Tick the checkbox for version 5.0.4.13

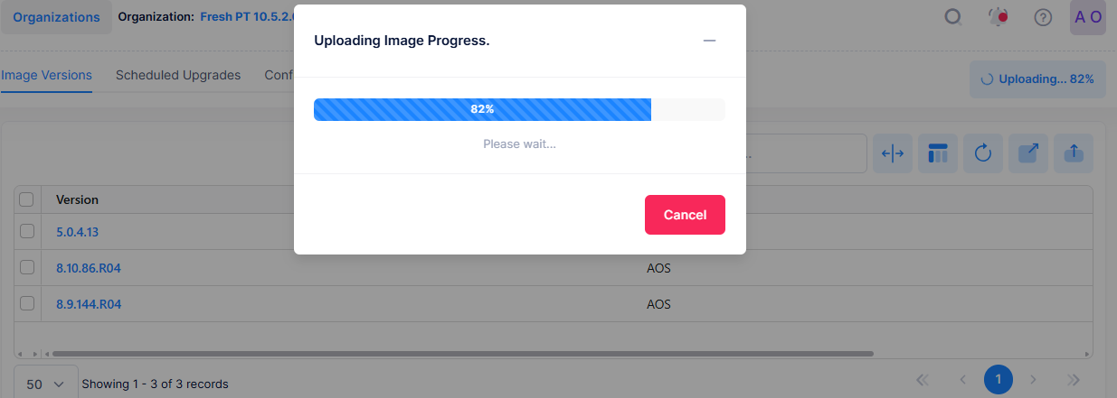coord(27,231)
